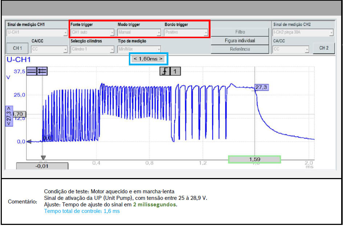Click the green-bordered 1,59 cursor time box
The image size is (343, 226).
(x=254, y=159)
